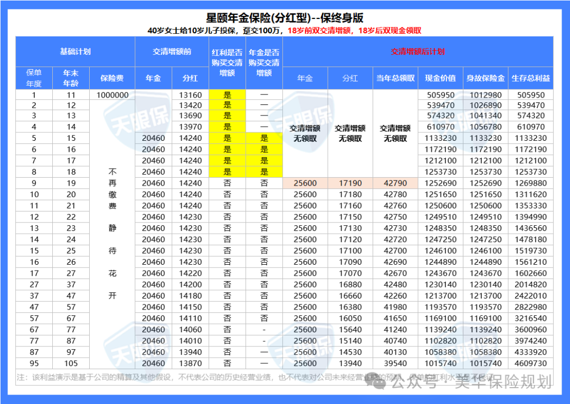This screenshot has height=404, width=570.
Task: Select the 基础计划 header cell
Action: pos(75,52)
